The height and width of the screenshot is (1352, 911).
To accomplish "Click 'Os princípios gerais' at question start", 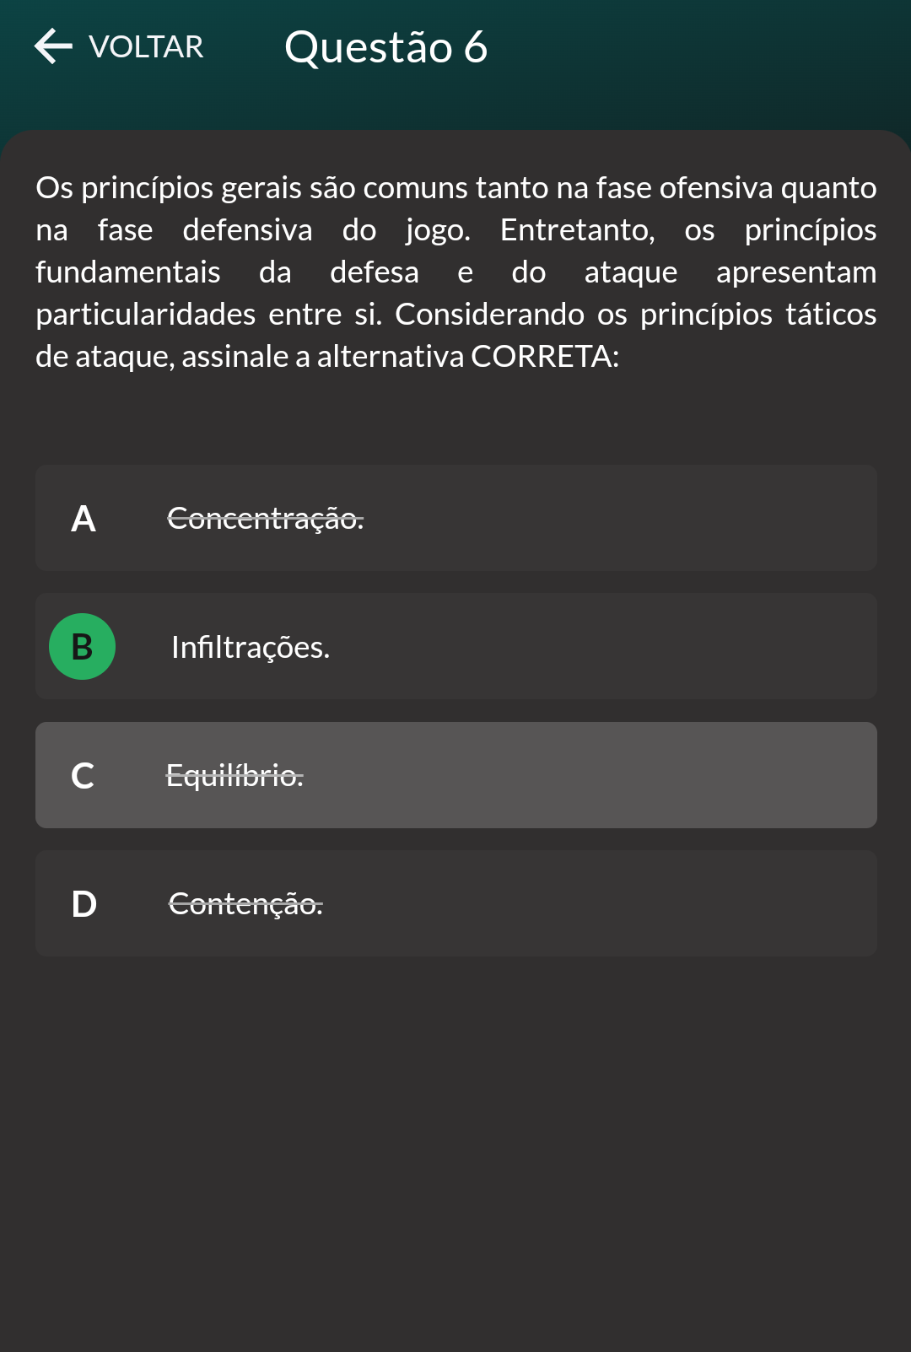I will pos(124,188).
